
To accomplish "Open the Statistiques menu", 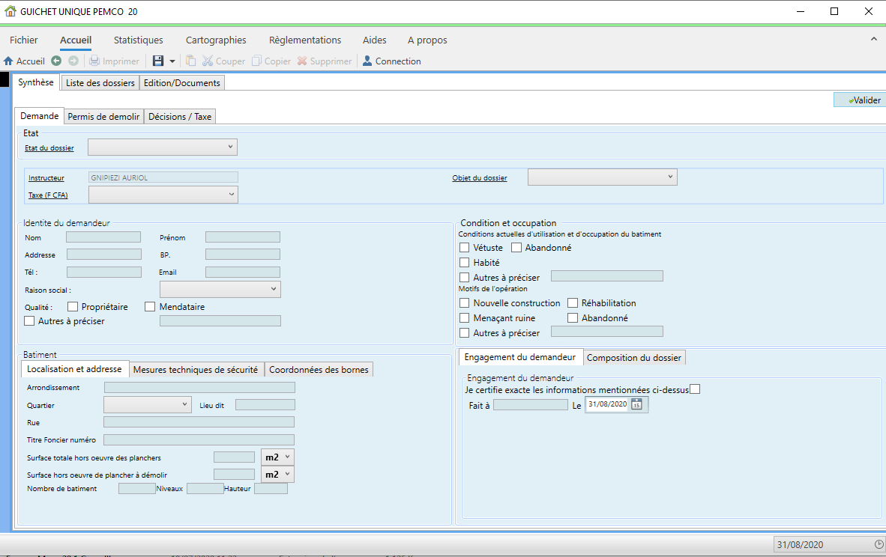I will (139, 40).
